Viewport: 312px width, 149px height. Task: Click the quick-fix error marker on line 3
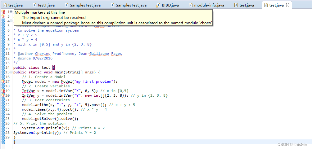(x=3, y=16)
